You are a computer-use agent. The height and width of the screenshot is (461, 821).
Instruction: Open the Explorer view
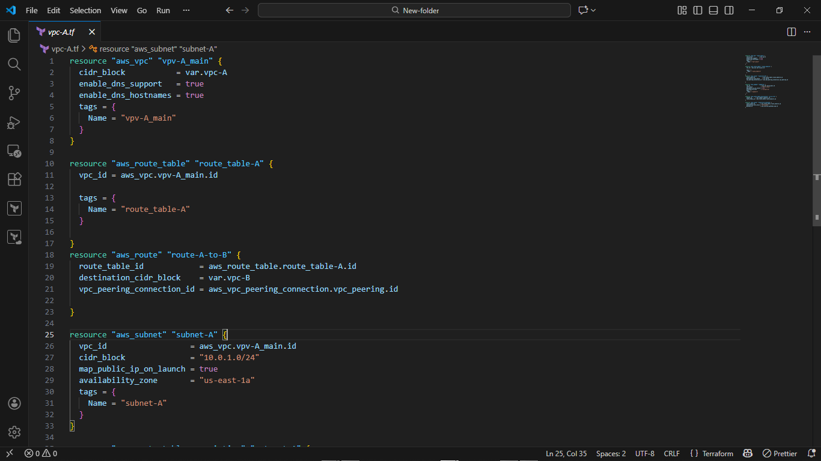[14, 35]
